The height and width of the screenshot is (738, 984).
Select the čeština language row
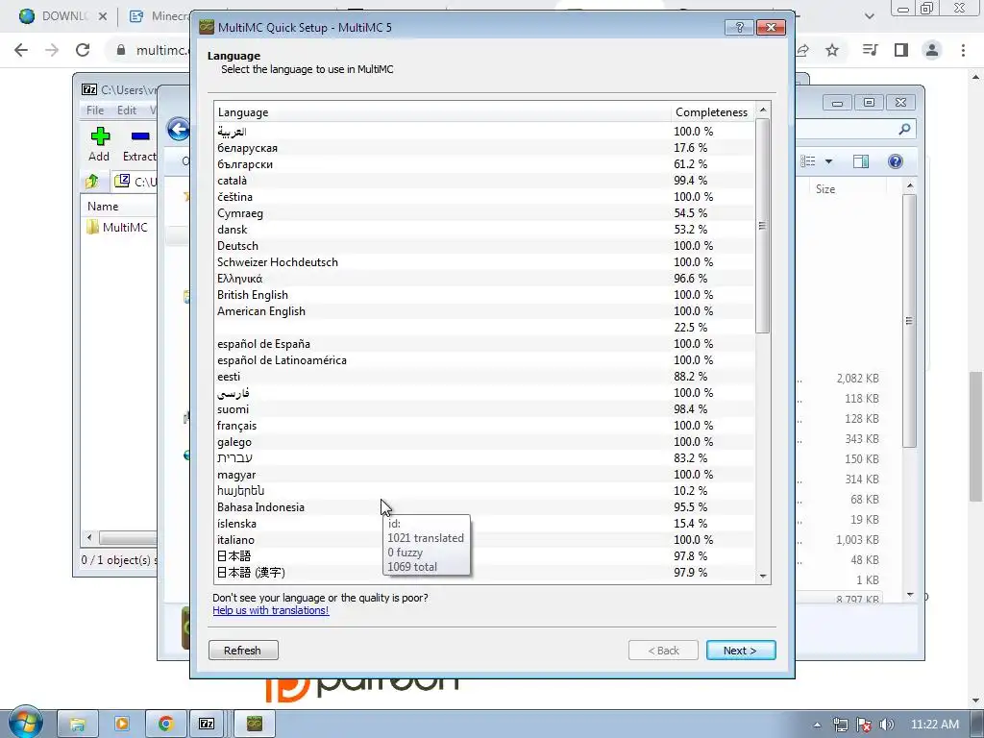484,196
